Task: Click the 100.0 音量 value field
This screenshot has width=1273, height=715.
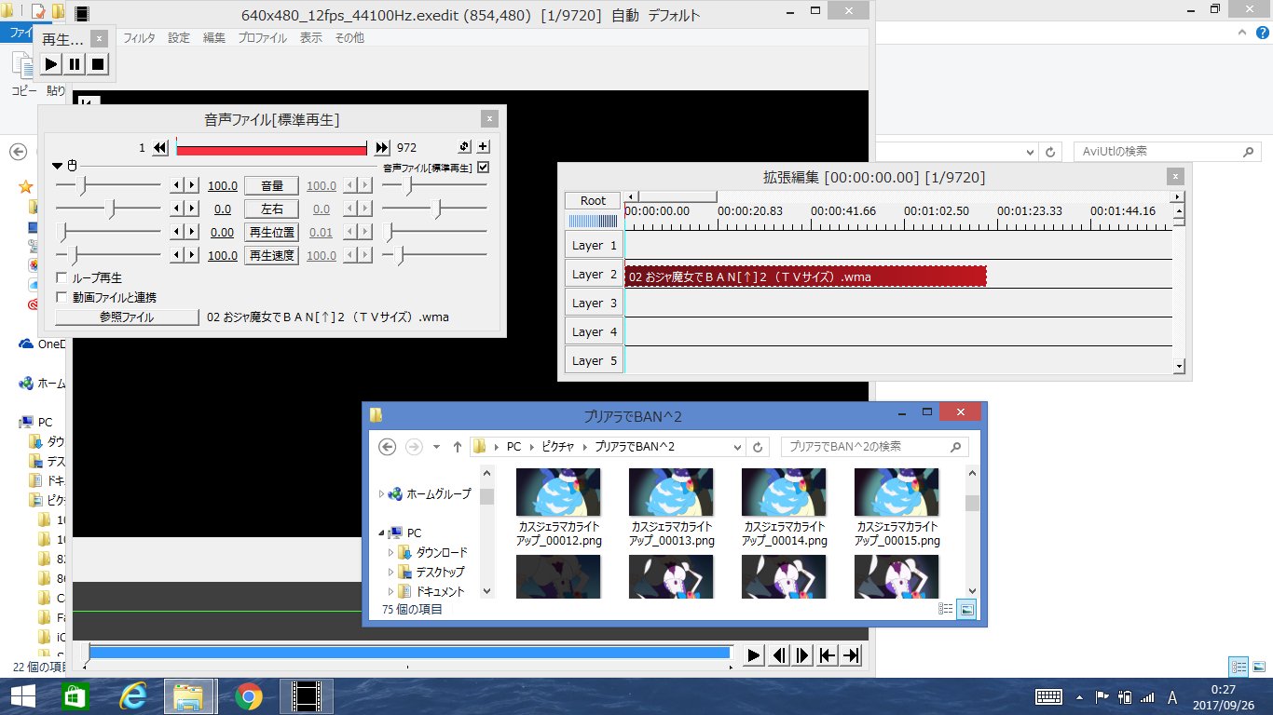Action: [x=223, y=186]
